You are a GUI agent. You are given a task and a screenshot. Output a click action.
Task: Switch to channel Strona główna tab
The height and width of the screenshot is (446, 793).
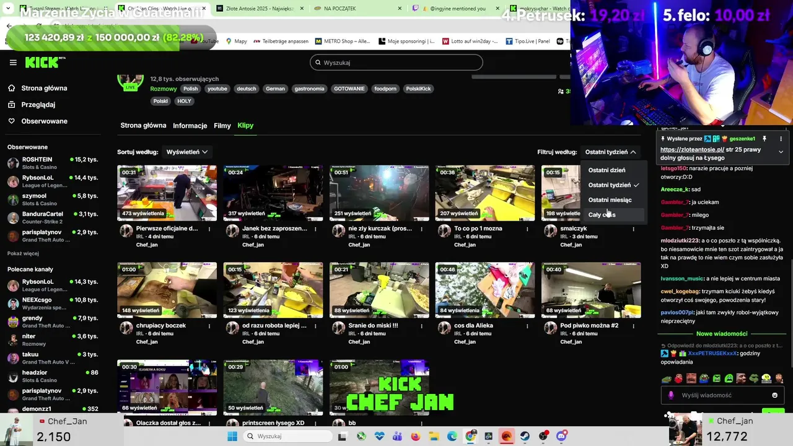coord(143,126)
